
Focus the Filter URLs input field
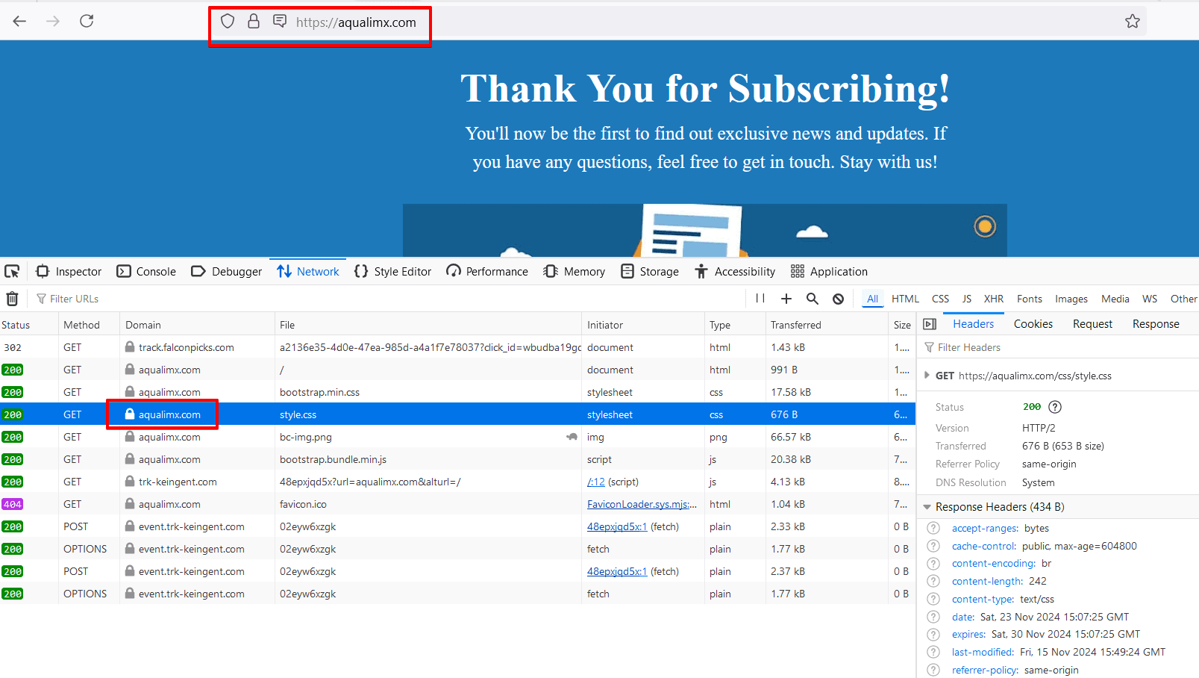[388, 299]
